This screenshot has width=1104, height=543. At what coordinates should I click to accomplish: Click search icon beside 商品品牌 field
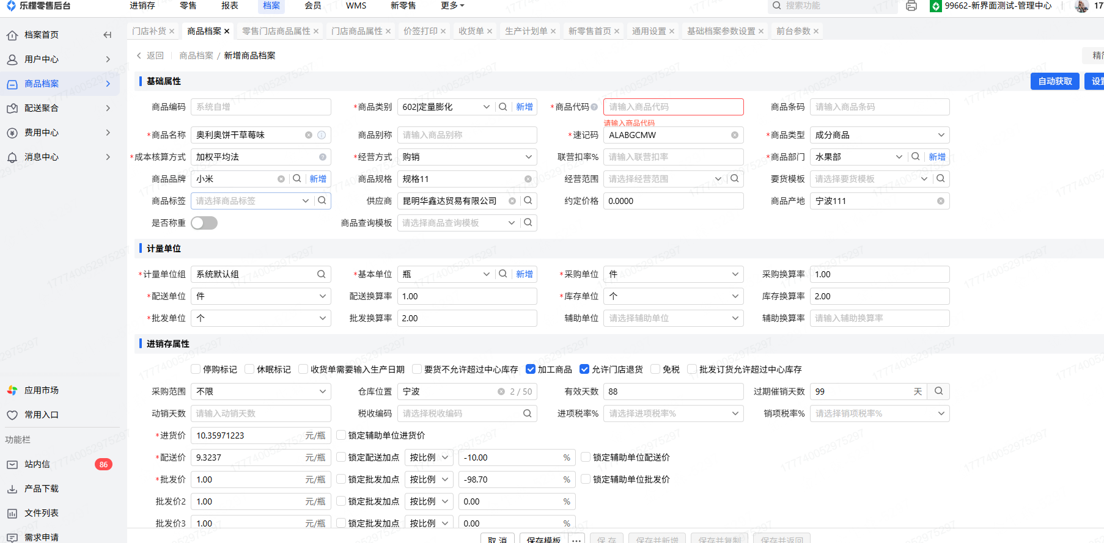[296, 179]
